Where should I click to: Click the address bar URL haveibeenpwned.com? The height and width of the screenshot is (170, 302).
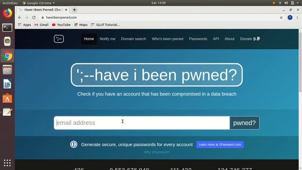tap(61, 17)
